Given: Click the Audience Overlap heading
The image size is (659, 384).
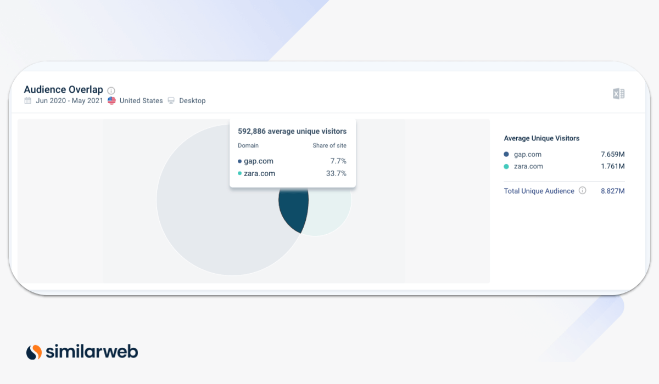Looking at the screenshot, I should (63, 90).
